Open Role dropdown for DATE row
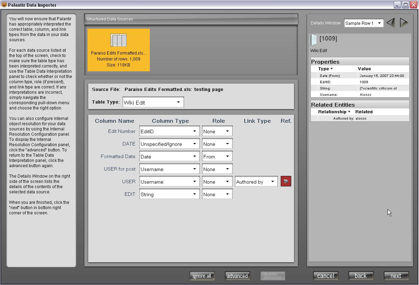This screenshot has height=285, width=419. point(217,144)
